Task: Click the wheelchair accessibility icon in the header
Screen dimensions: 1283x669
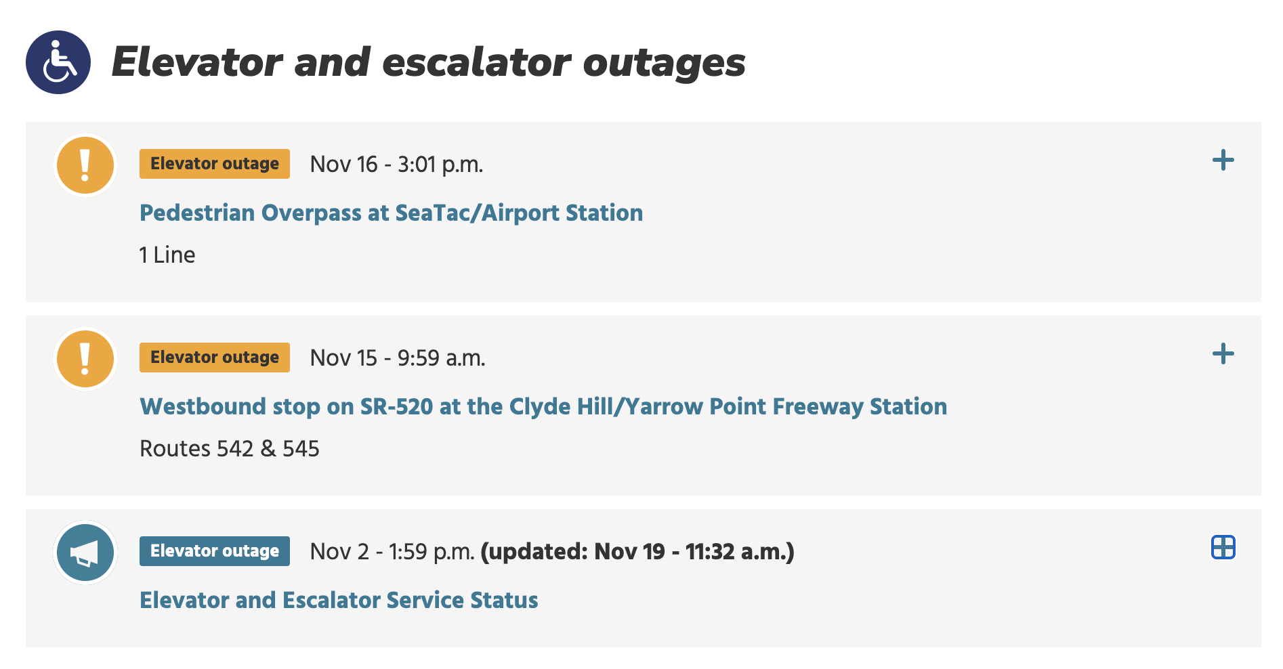Action: (58, 62)
